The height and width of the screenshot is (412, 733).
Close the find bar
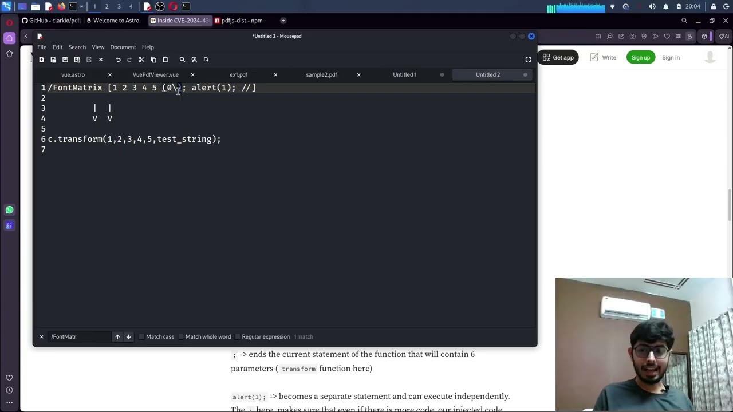click(41, 336)
